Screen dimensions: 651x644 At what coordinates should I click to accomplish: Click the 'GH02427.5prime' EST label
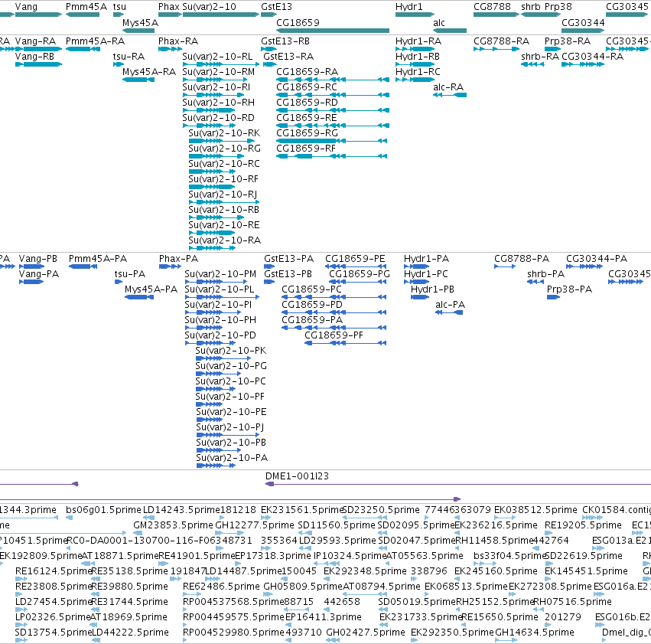(366, 633)
